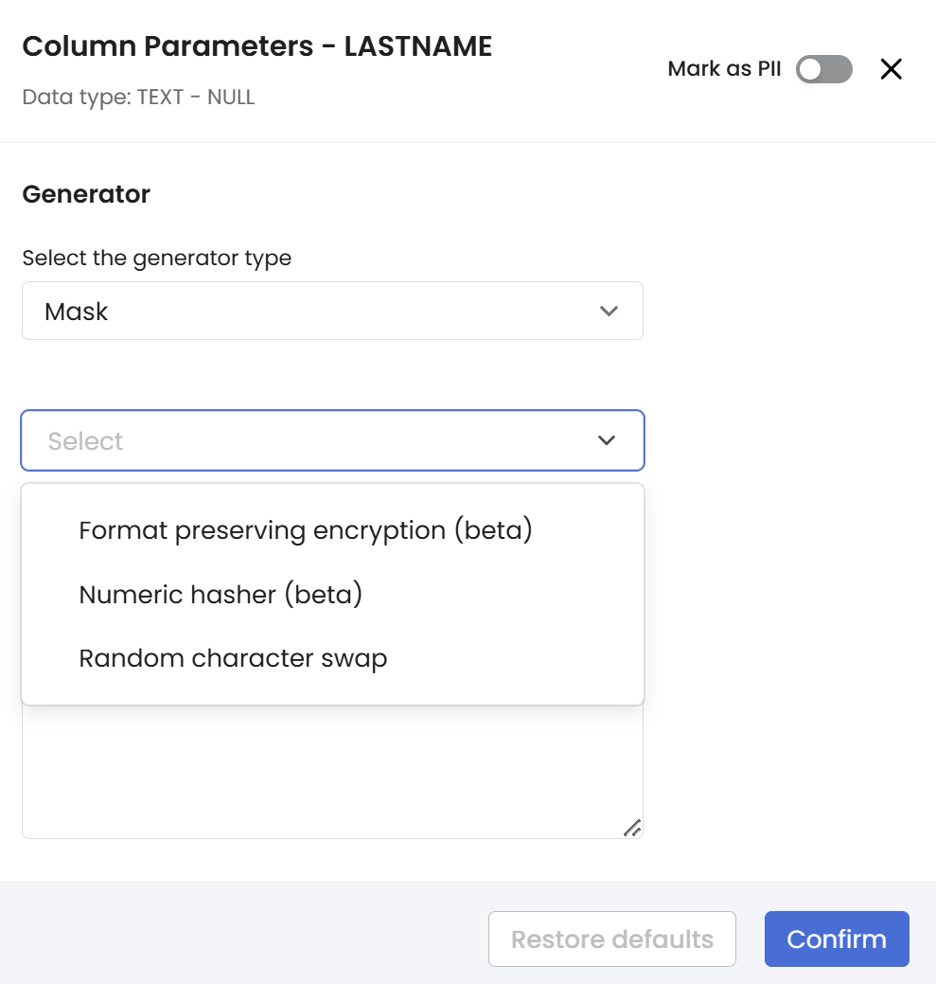Screen dimensions: 936x984
Task: Pick Random character swap from the list
Action: point(233,658)
